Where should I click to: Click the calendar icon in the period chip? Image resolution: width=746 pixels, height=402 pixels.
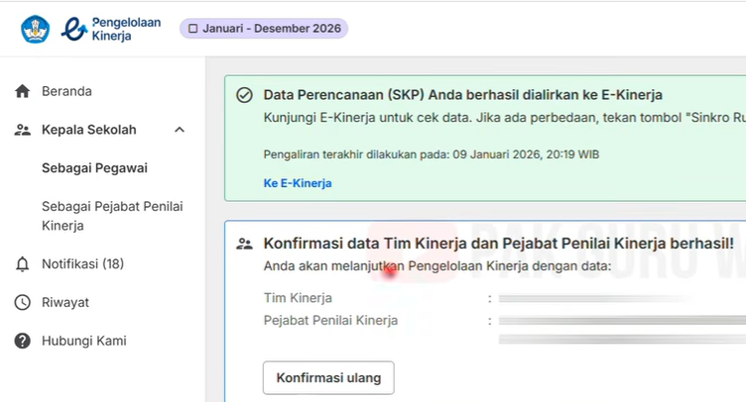tap(193, 29)
